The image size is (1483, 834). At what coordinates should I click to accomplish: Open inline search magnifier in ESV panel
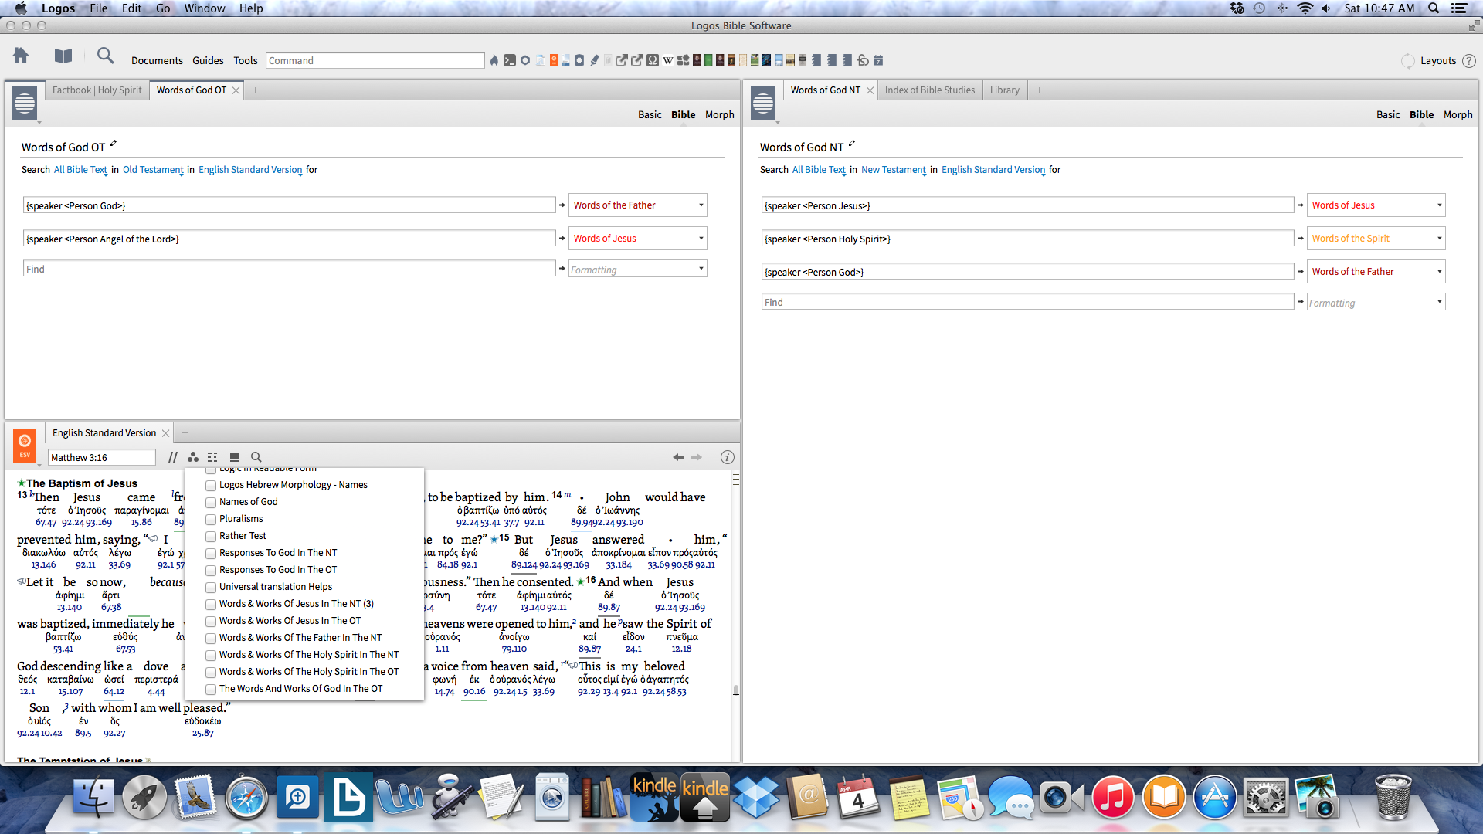[x=256, y=457]
